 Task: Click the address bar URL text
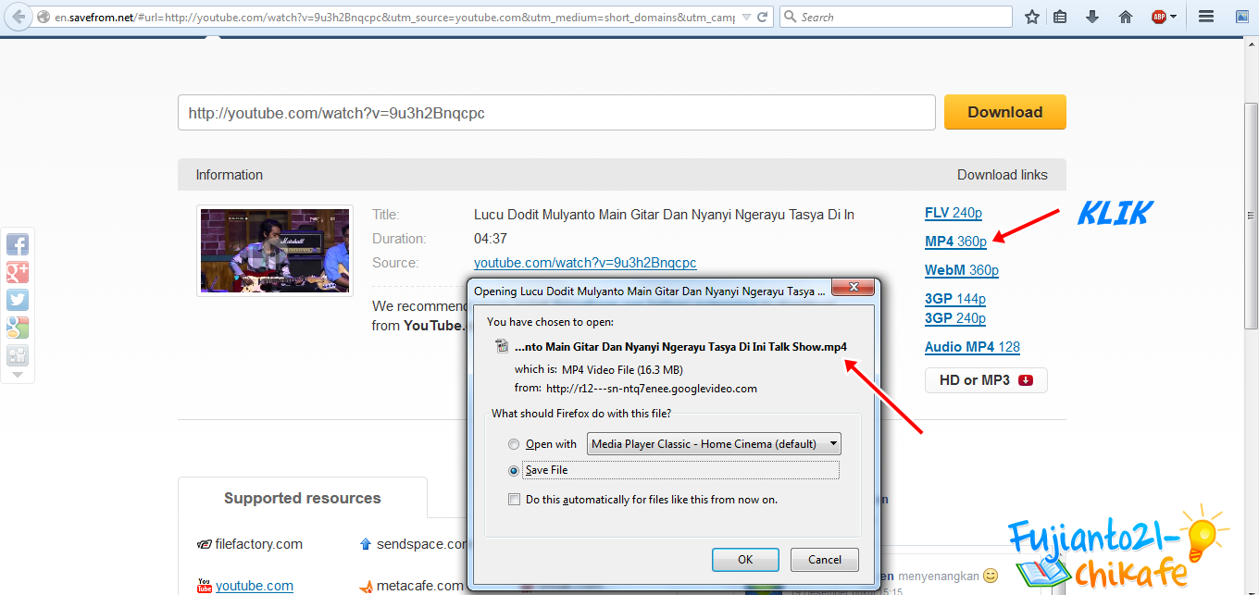(x=393, y=17)
